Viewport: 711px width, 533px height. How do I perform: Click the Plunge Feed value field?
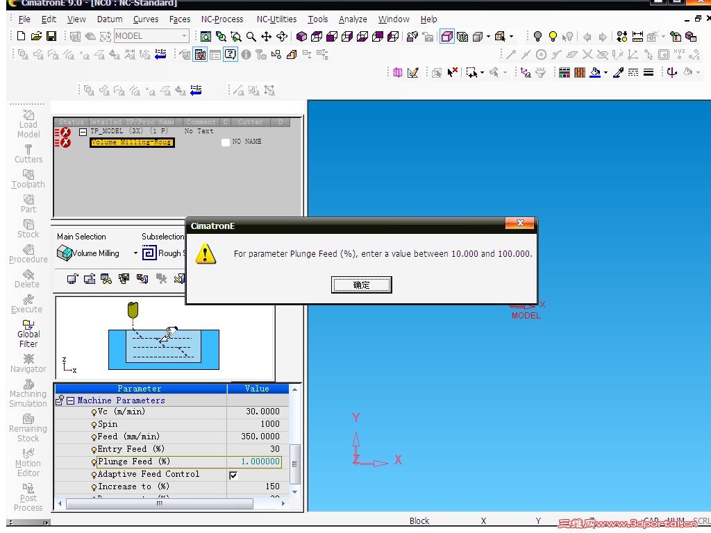pyautogui.click(x=254, y=462)
